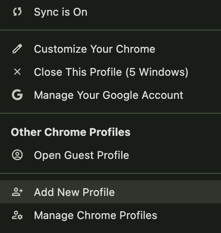Click the sync arrows icon

point(17,12)
